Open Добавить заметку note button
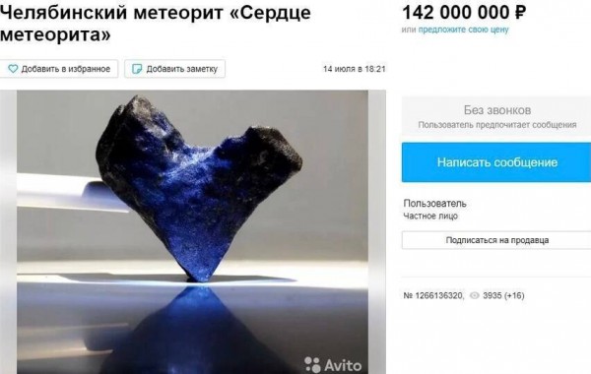The height and width of the screenshot is (374, 591). pos(175,69)
